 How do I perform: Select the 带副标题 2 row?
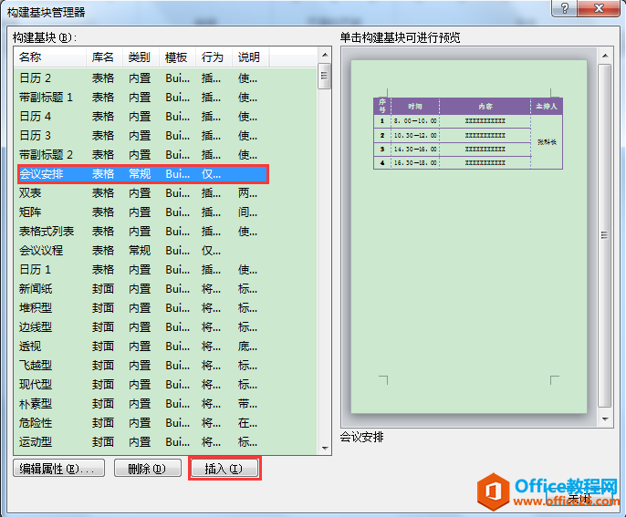[x=144, y=155]
